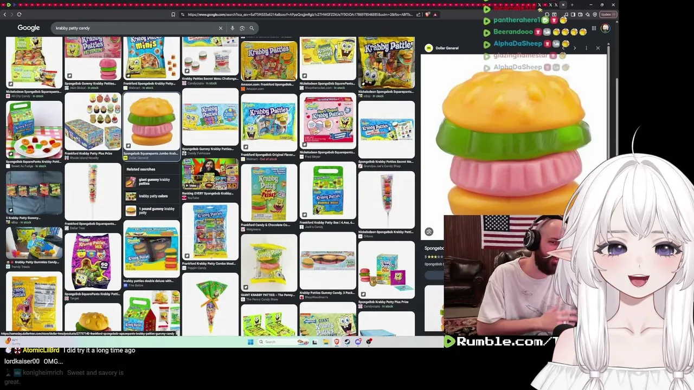Open the Krabby Patty Box Jack's Candy result
The image size is (694, 390).
(x=327, y=196)
